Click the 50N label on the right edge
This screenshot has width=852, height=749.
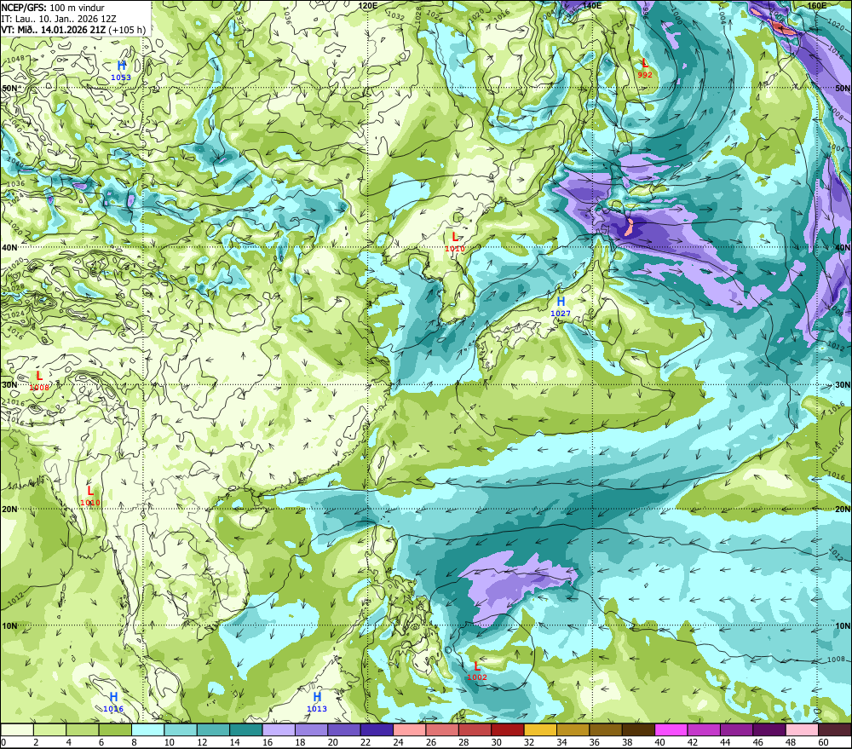(x=843, y=88)
